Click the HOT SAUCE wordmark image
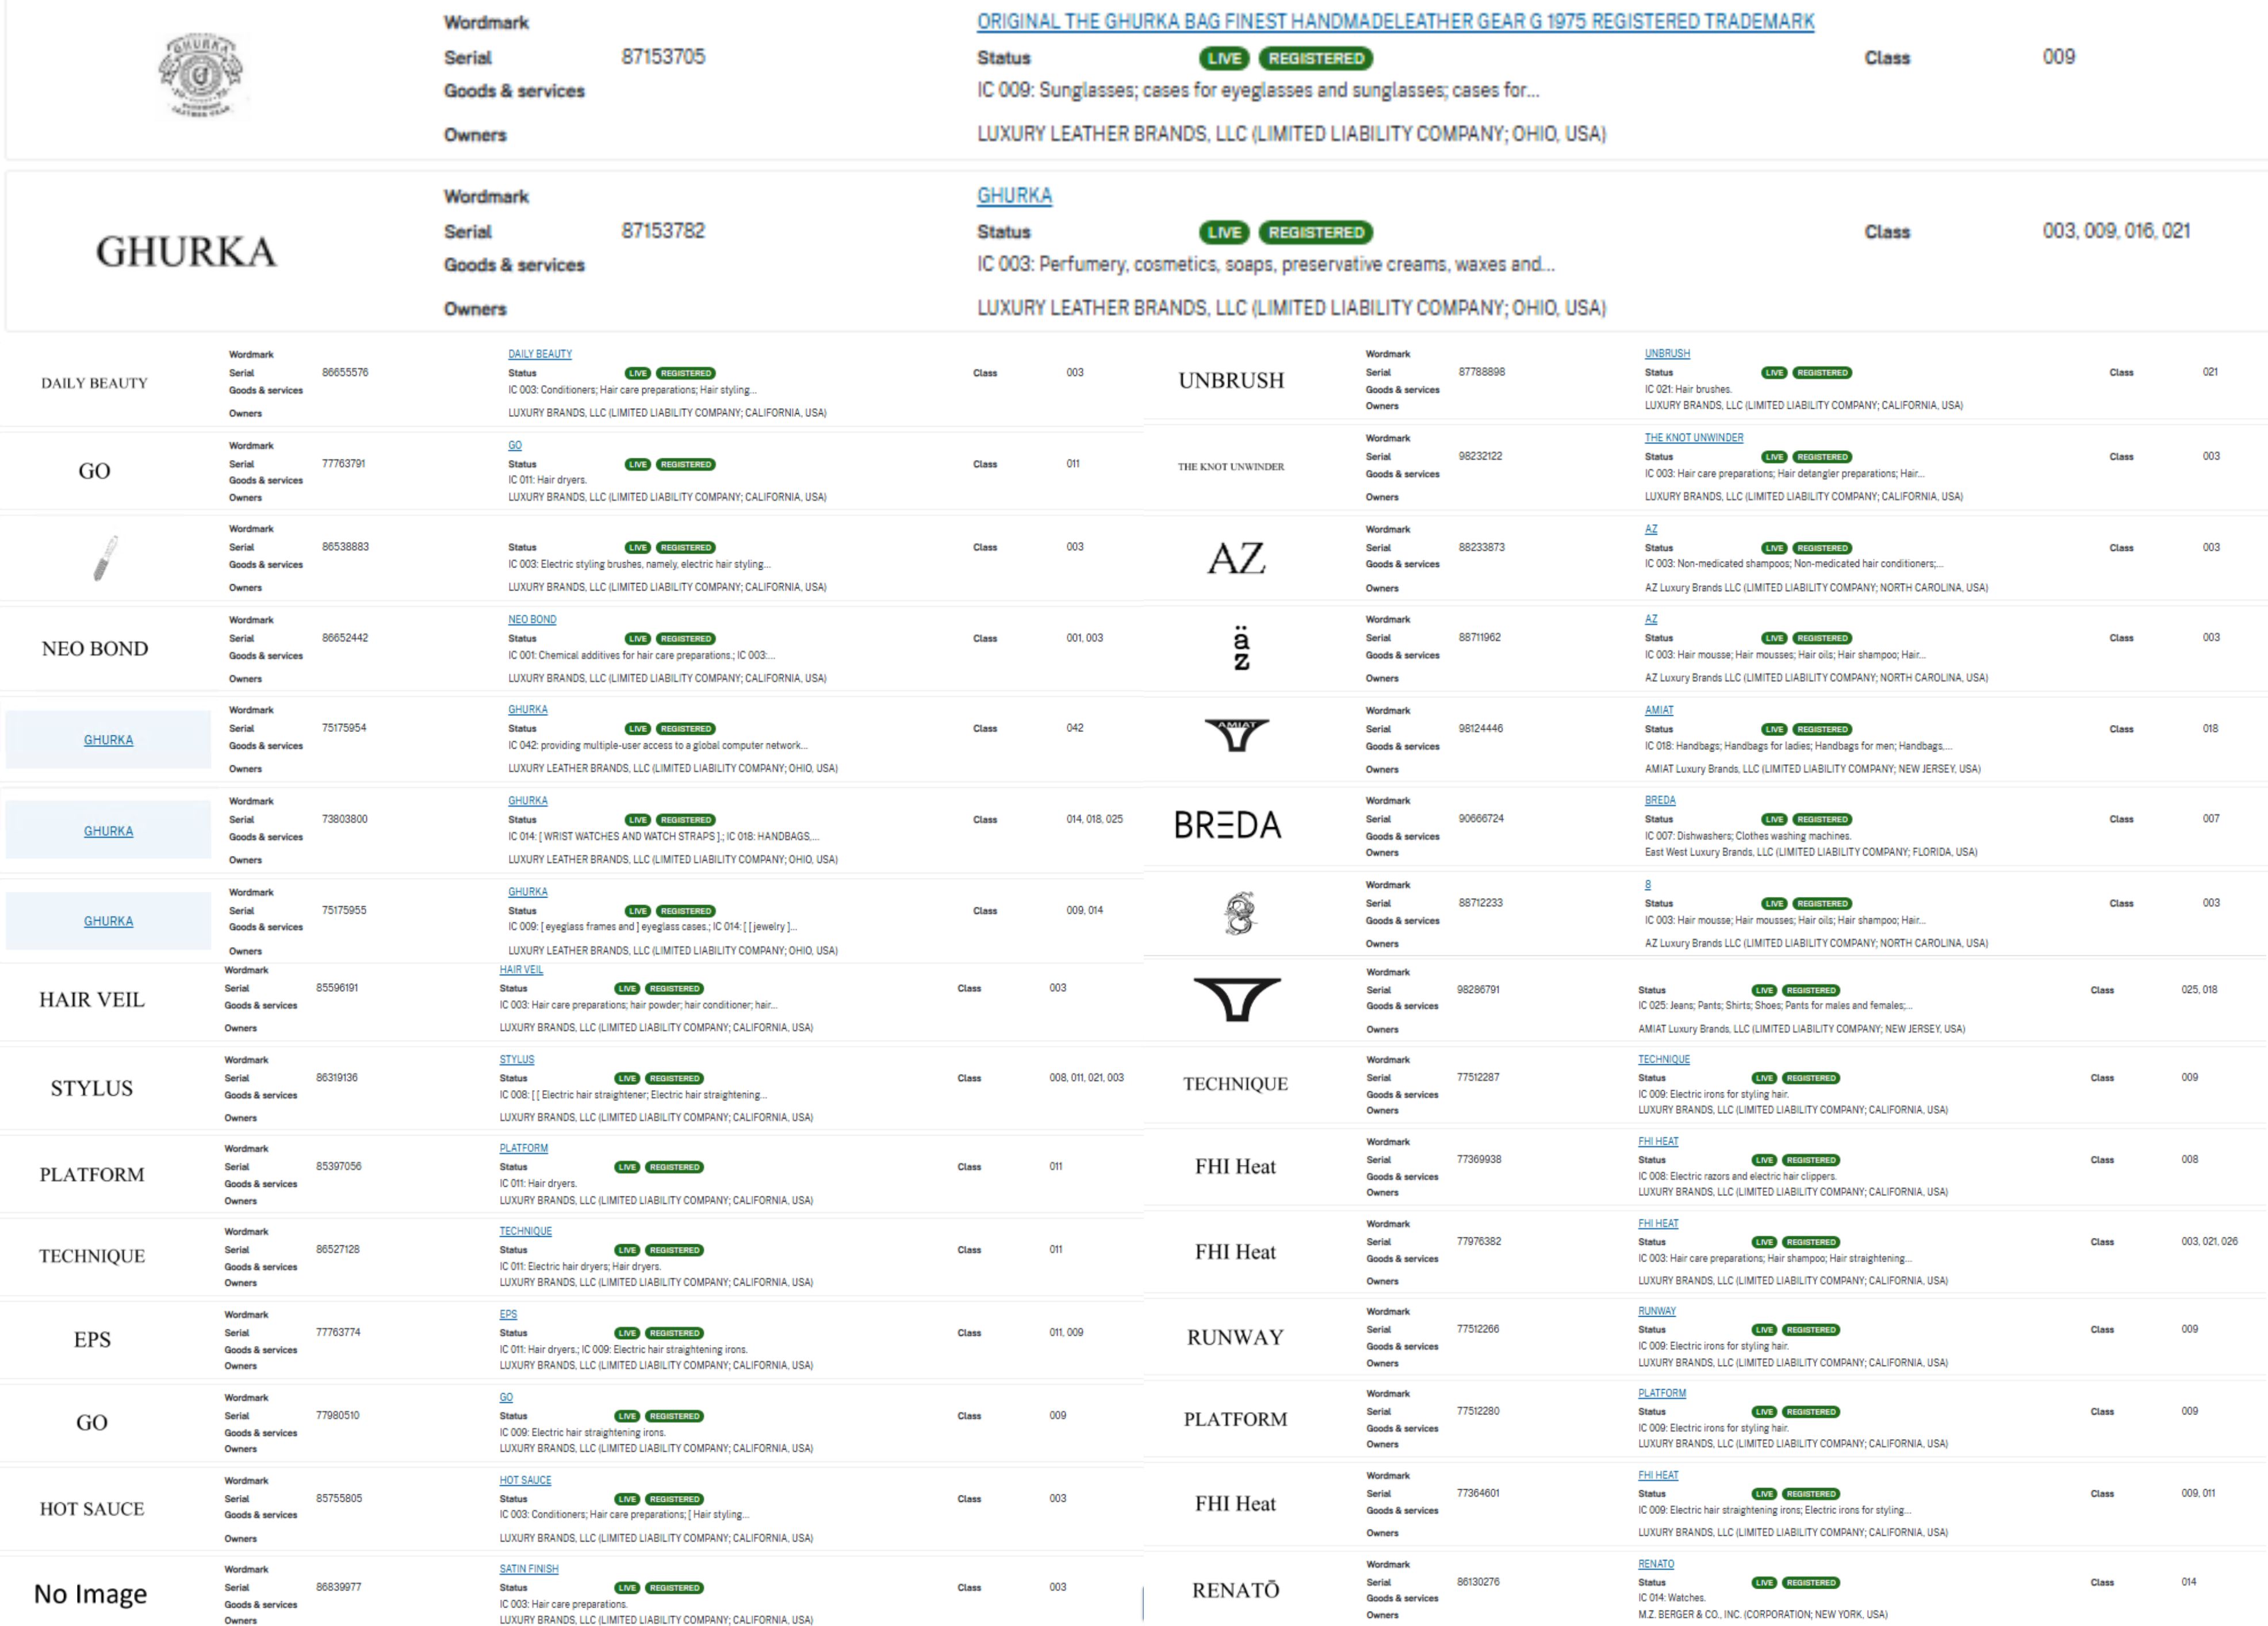The image size is (2268, 1626). point(92,1509)
